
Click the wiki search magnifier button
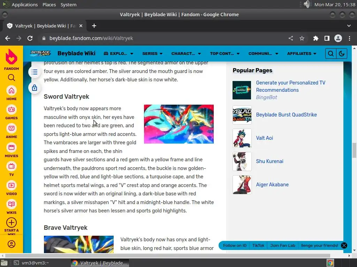(331, 54)
